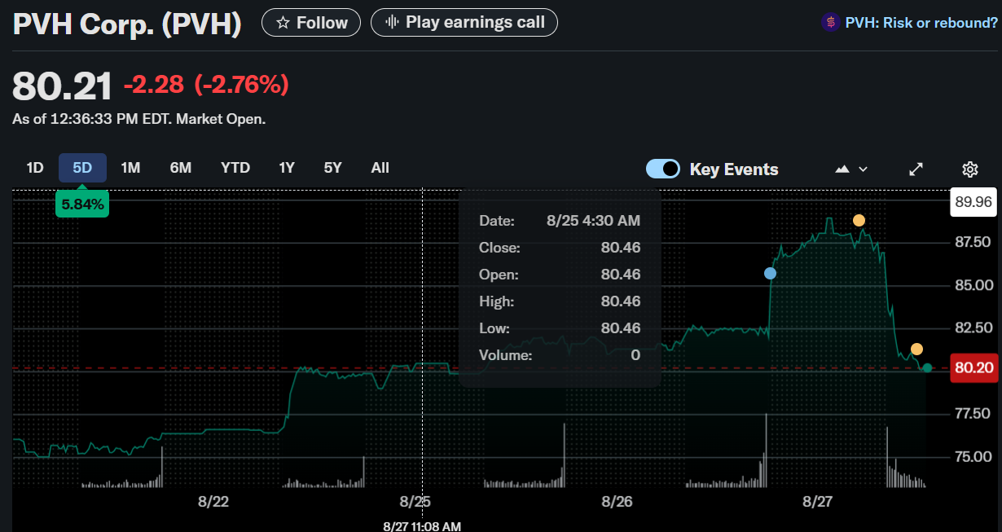This screenshot has height=532, width=1002.
Task: Click the 77.50 price axis label
Action: (971, 413)
